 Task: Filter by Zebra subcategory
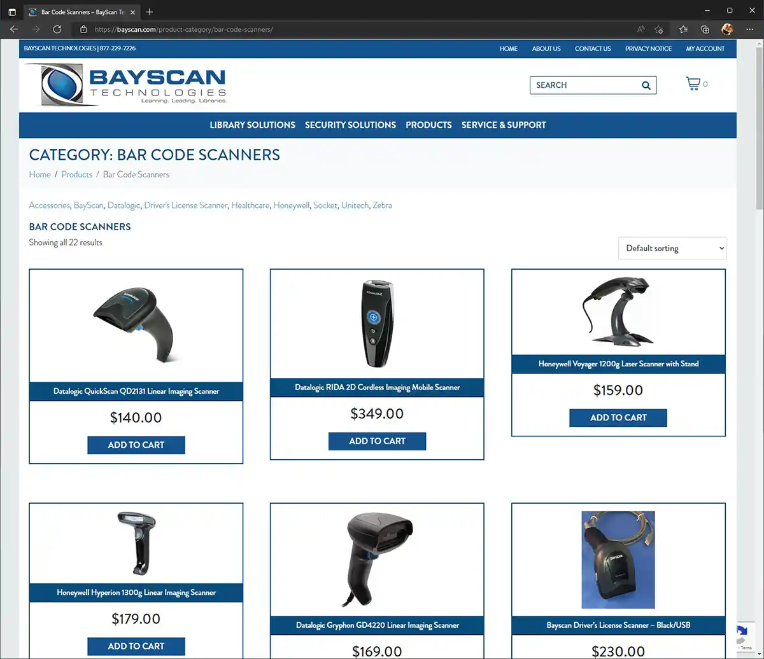point(382,205)
